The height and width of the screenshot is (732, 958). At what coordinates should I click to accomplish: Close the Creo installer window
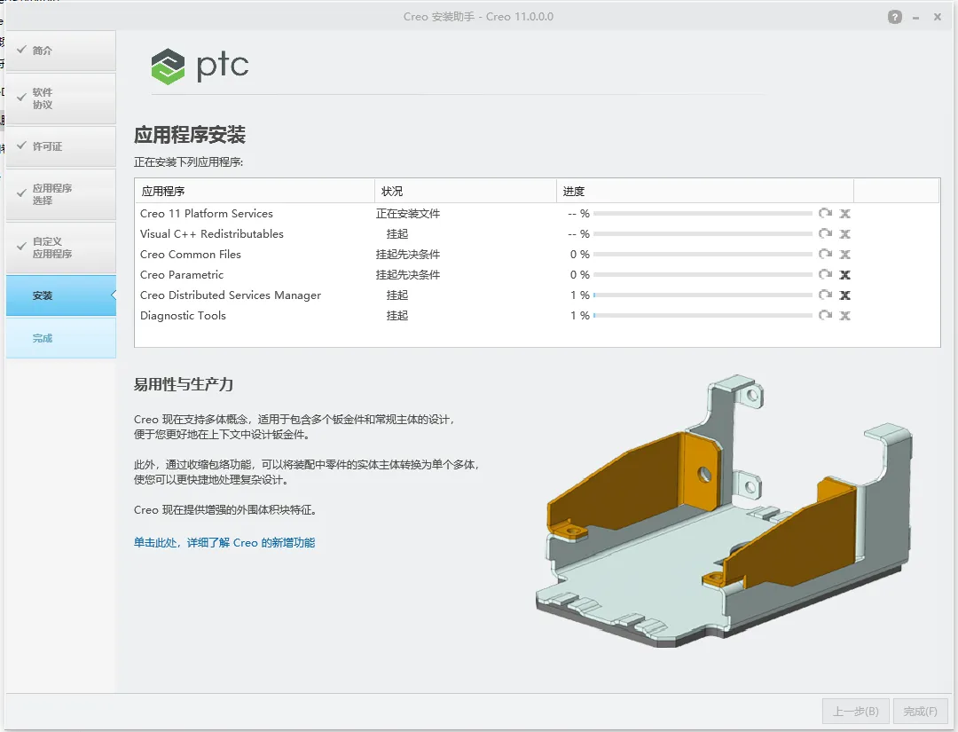[938, 17]
